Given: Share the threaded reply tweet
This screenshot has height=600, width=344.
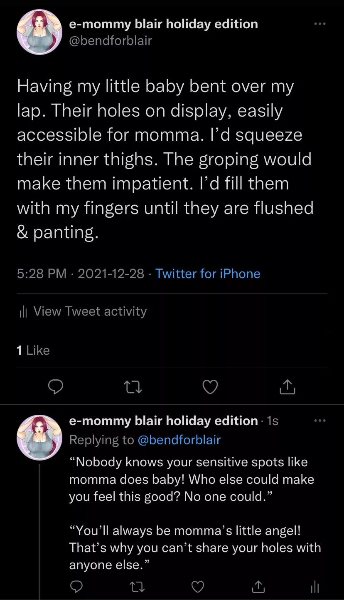Looking at the screenshot, I should pos(258,587).
